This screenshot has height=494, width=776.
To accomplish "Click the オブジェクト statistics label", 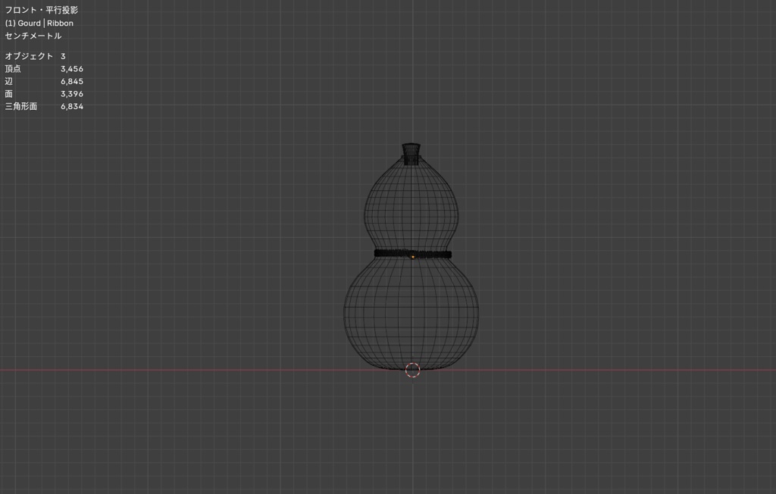I will 29,56.
